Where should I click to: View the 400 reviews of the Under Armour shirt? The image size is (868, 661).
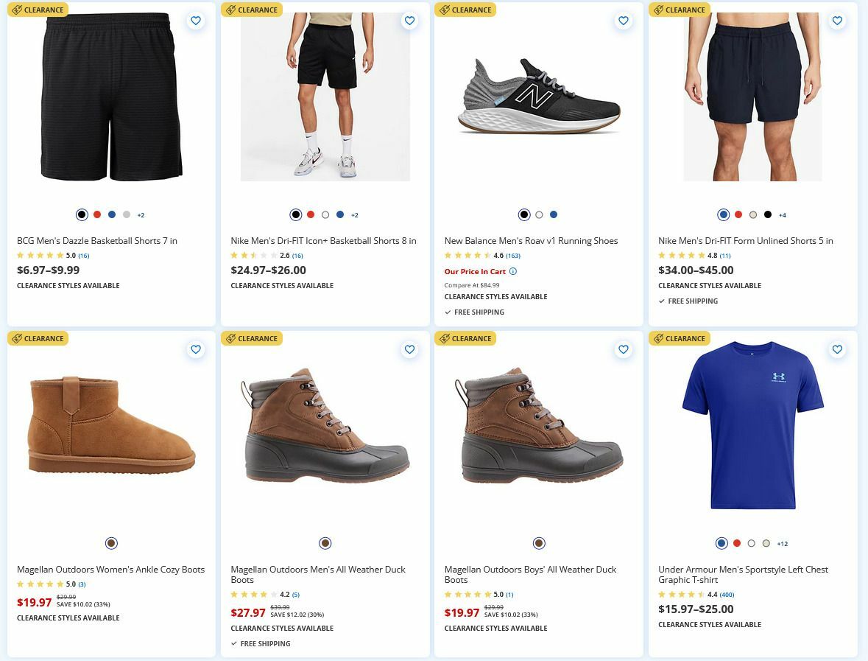728,595
